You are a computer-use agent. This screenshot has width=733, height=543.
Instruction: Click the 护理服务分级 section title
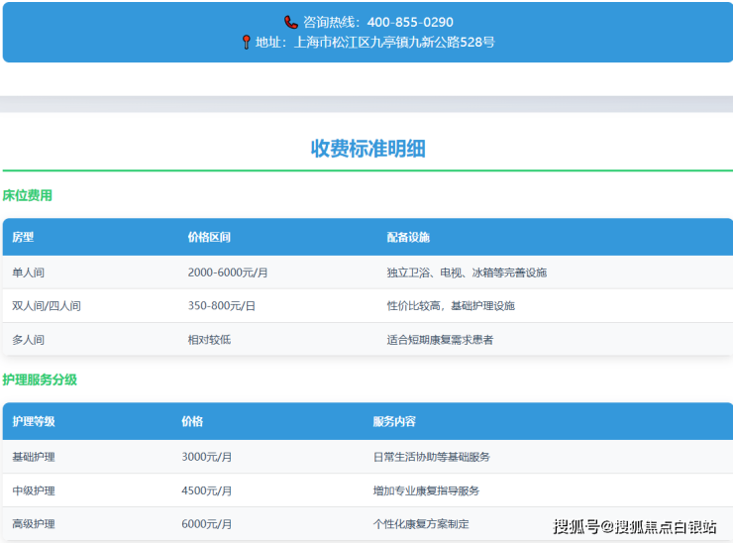pyautogui.click(x=40, y=380)
